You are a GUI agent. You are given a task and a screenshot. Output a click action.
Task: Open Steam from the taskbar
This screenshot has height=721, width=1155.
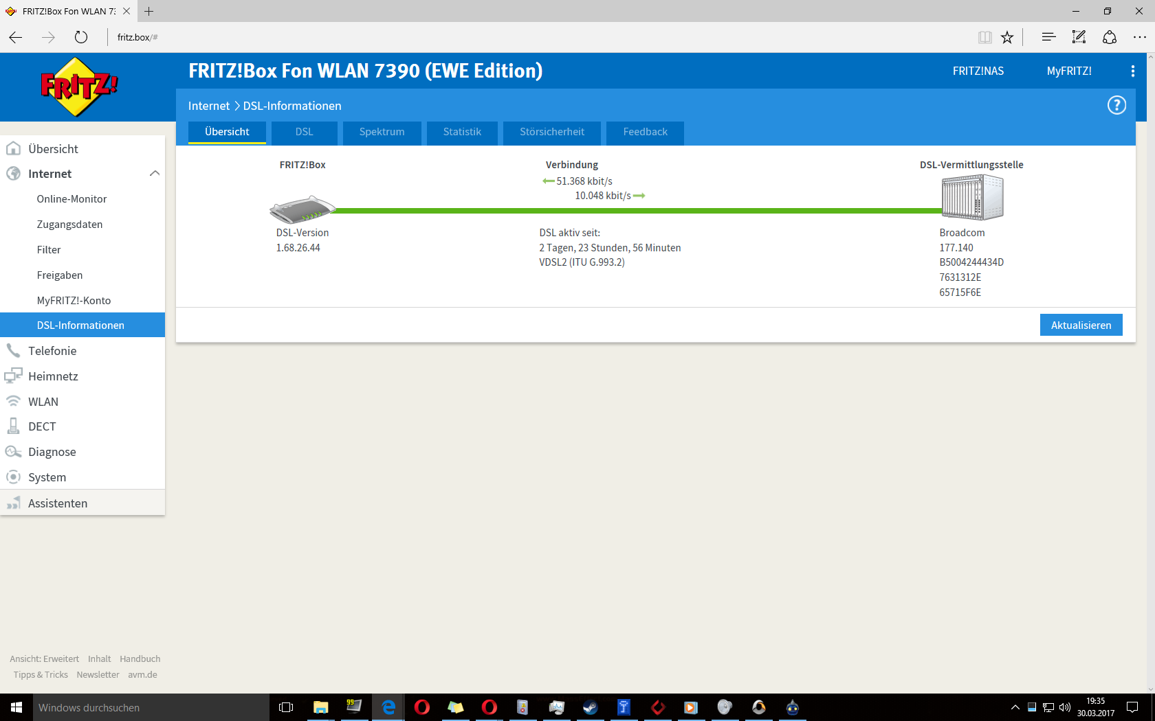pos(591,707)
